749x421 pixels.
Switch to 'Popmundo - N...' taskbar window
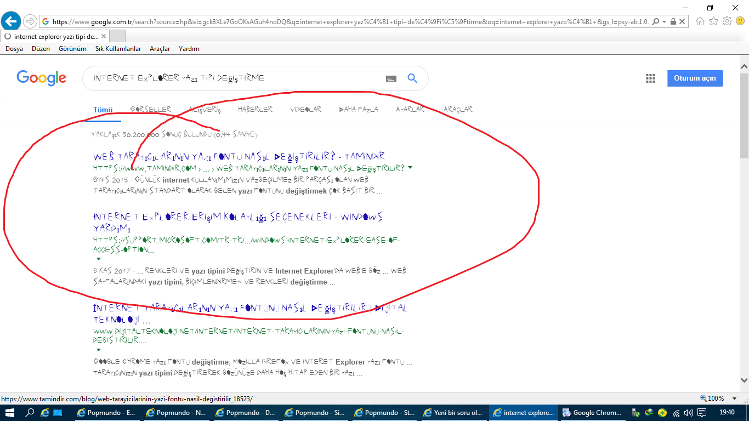(176, 413)
